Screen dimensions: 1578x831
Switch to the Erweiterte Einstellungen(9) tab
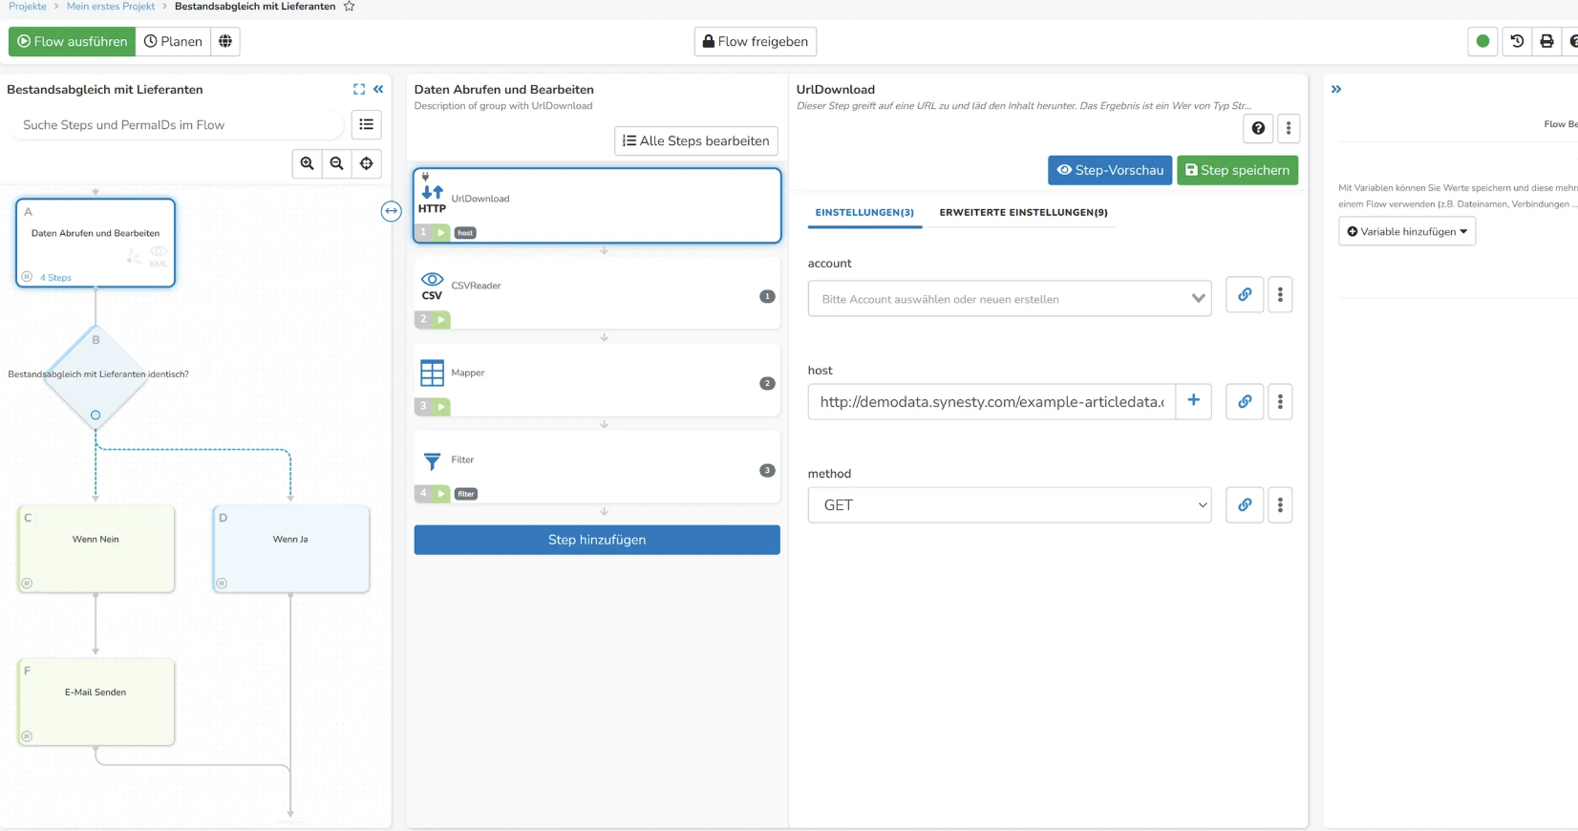point(1023,212)
